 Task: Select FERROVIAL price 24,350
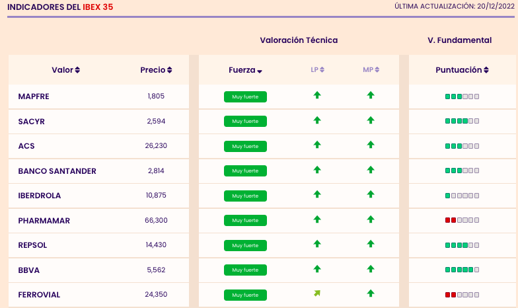coord(156,295)
